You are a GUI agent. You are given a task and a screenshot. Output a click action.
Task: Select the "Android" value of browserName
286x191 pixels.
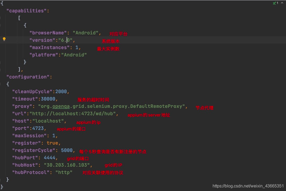(x=85, y=33)
